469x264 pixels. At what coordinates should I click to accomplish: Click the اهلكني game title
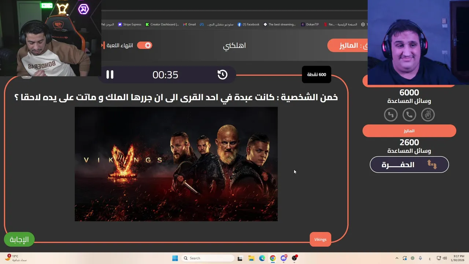[234, 45]
